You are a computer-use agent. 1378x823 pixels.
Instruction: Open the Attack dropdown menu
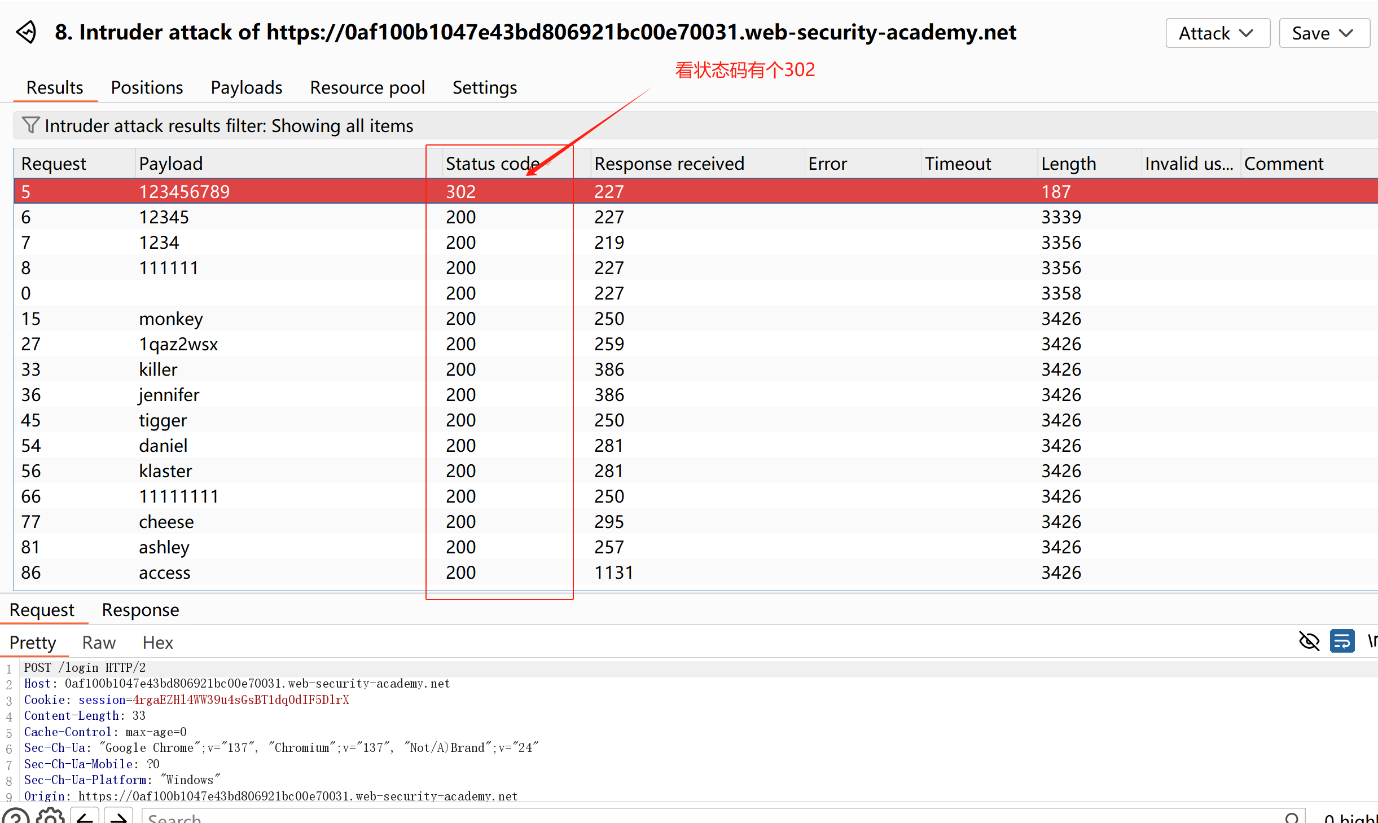pos(1217,33)
